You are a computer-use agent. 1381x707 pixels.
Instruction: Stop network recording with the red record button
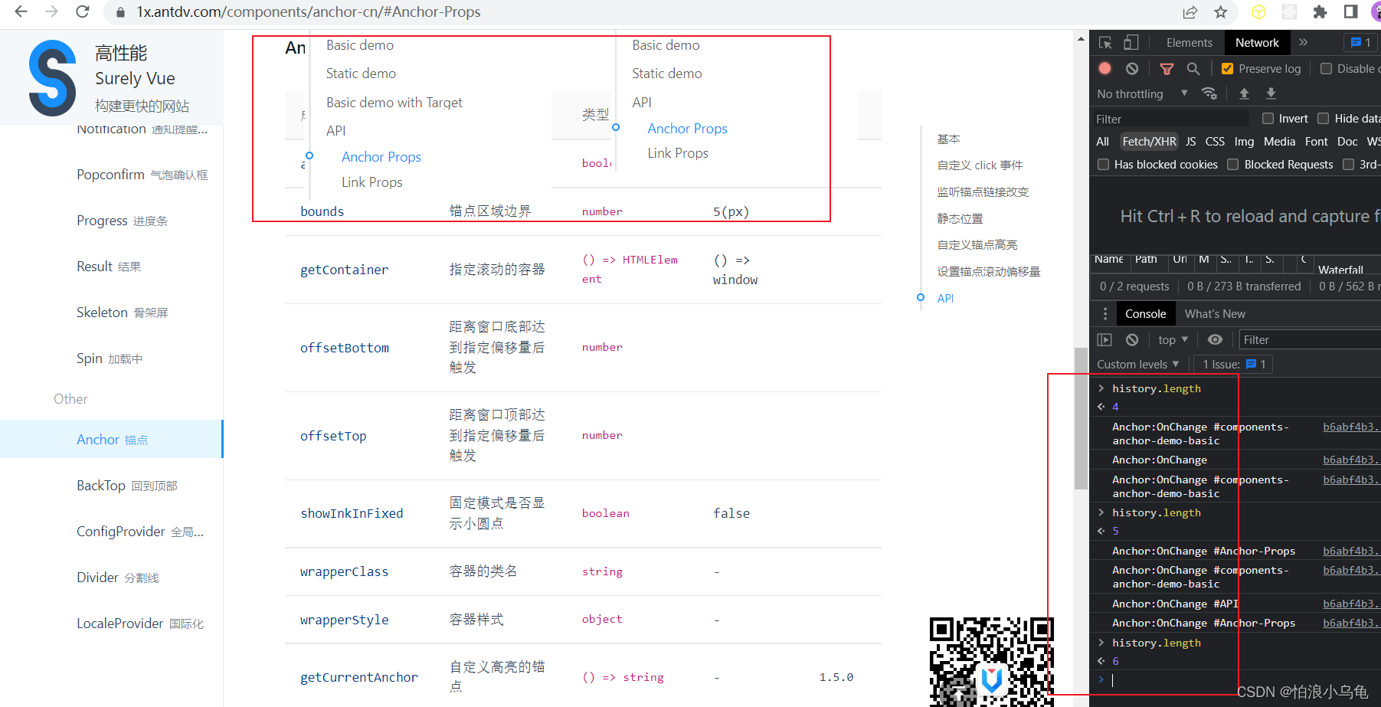pos(1104,68)
